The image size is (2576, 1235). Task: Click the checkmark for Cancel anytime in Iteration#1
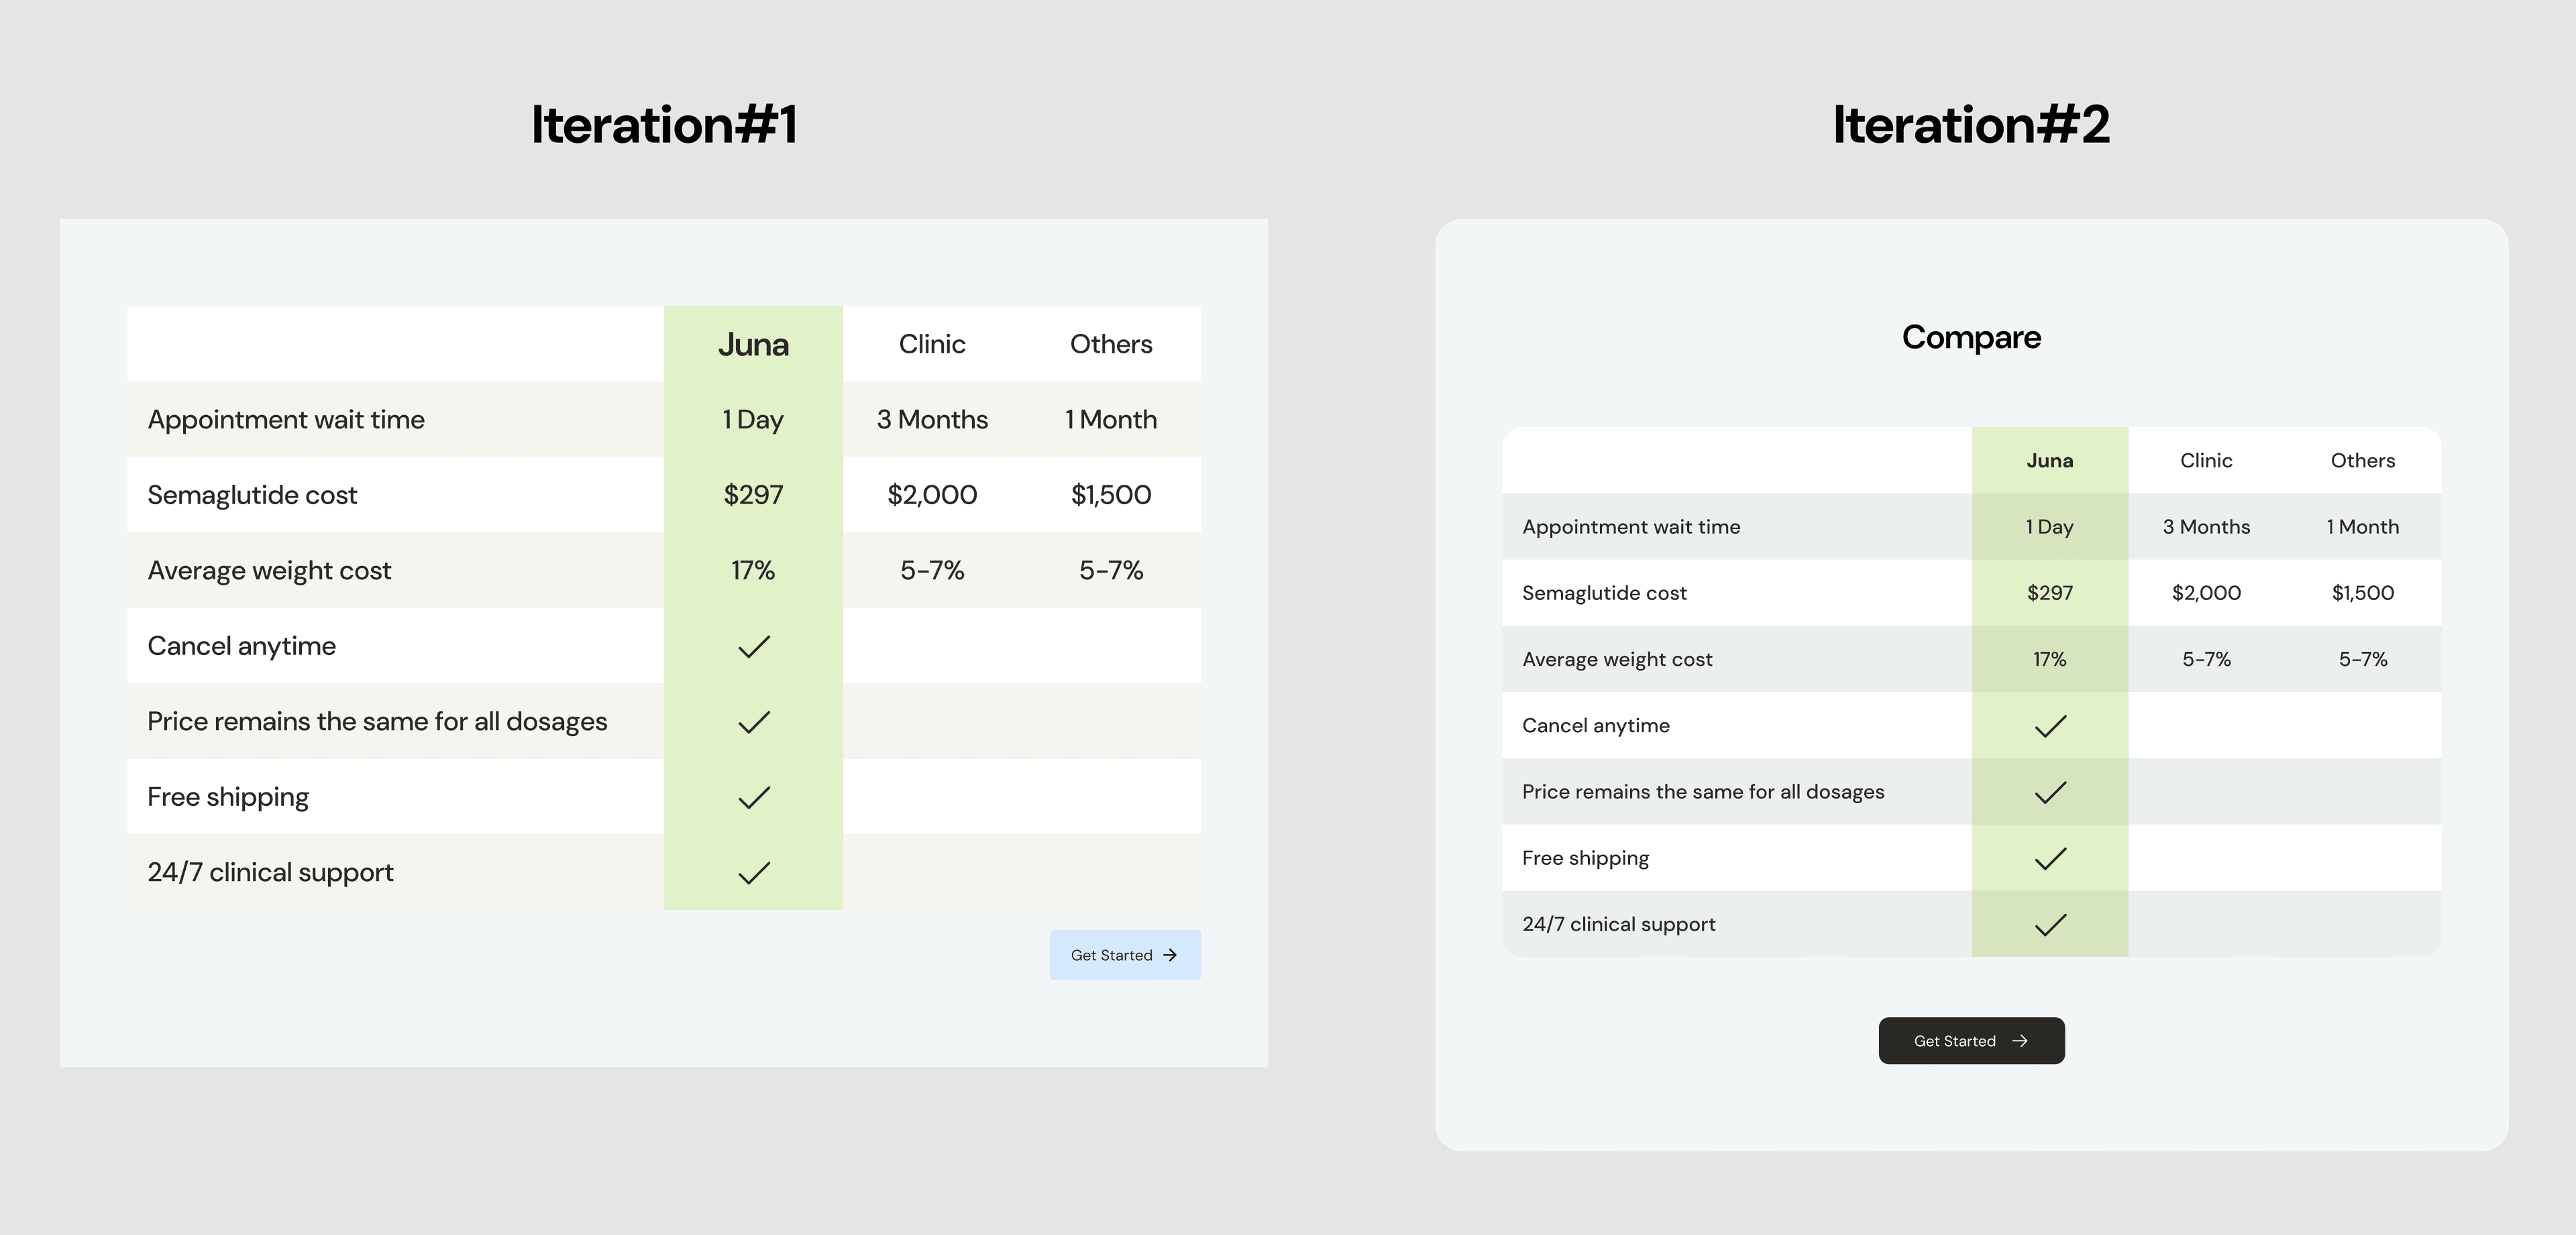(x=753, y=646)
